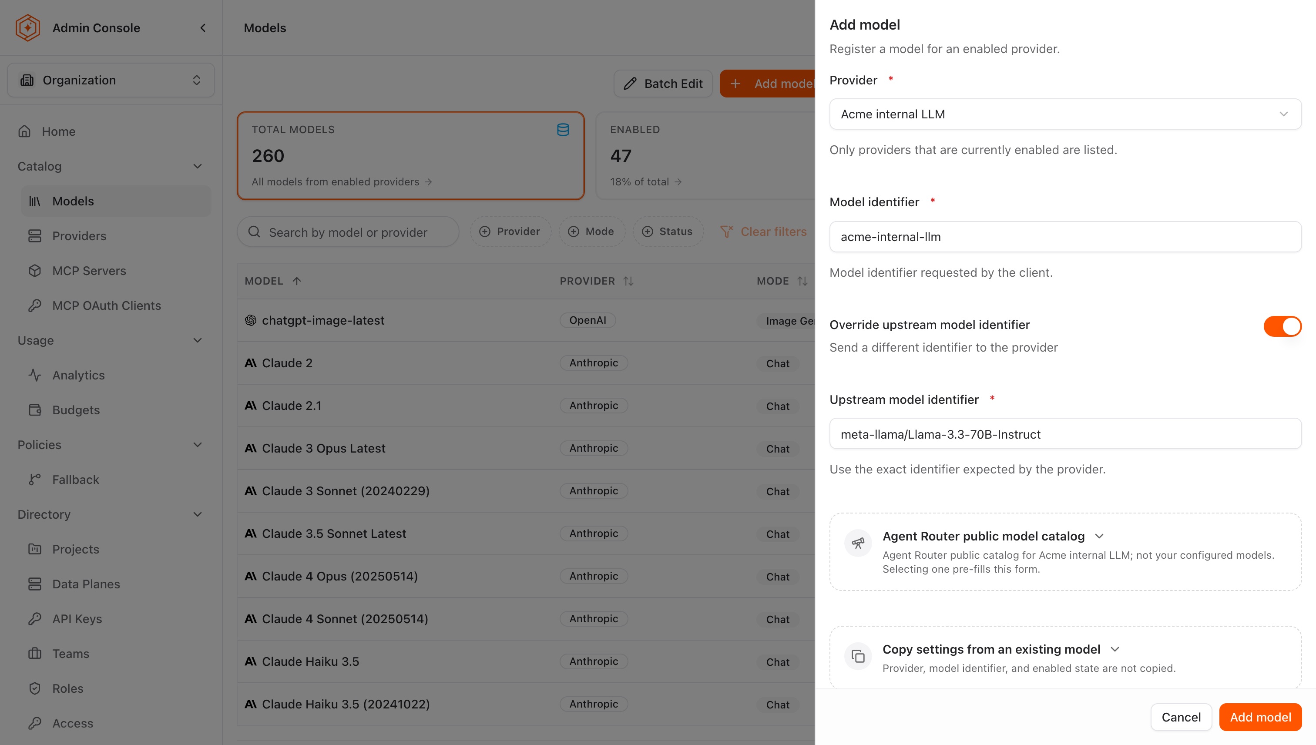The height and width of the screenshot is (745, 1316).
Task: Click the Providers server icon in sidebar
Action: tap(35, 236)
